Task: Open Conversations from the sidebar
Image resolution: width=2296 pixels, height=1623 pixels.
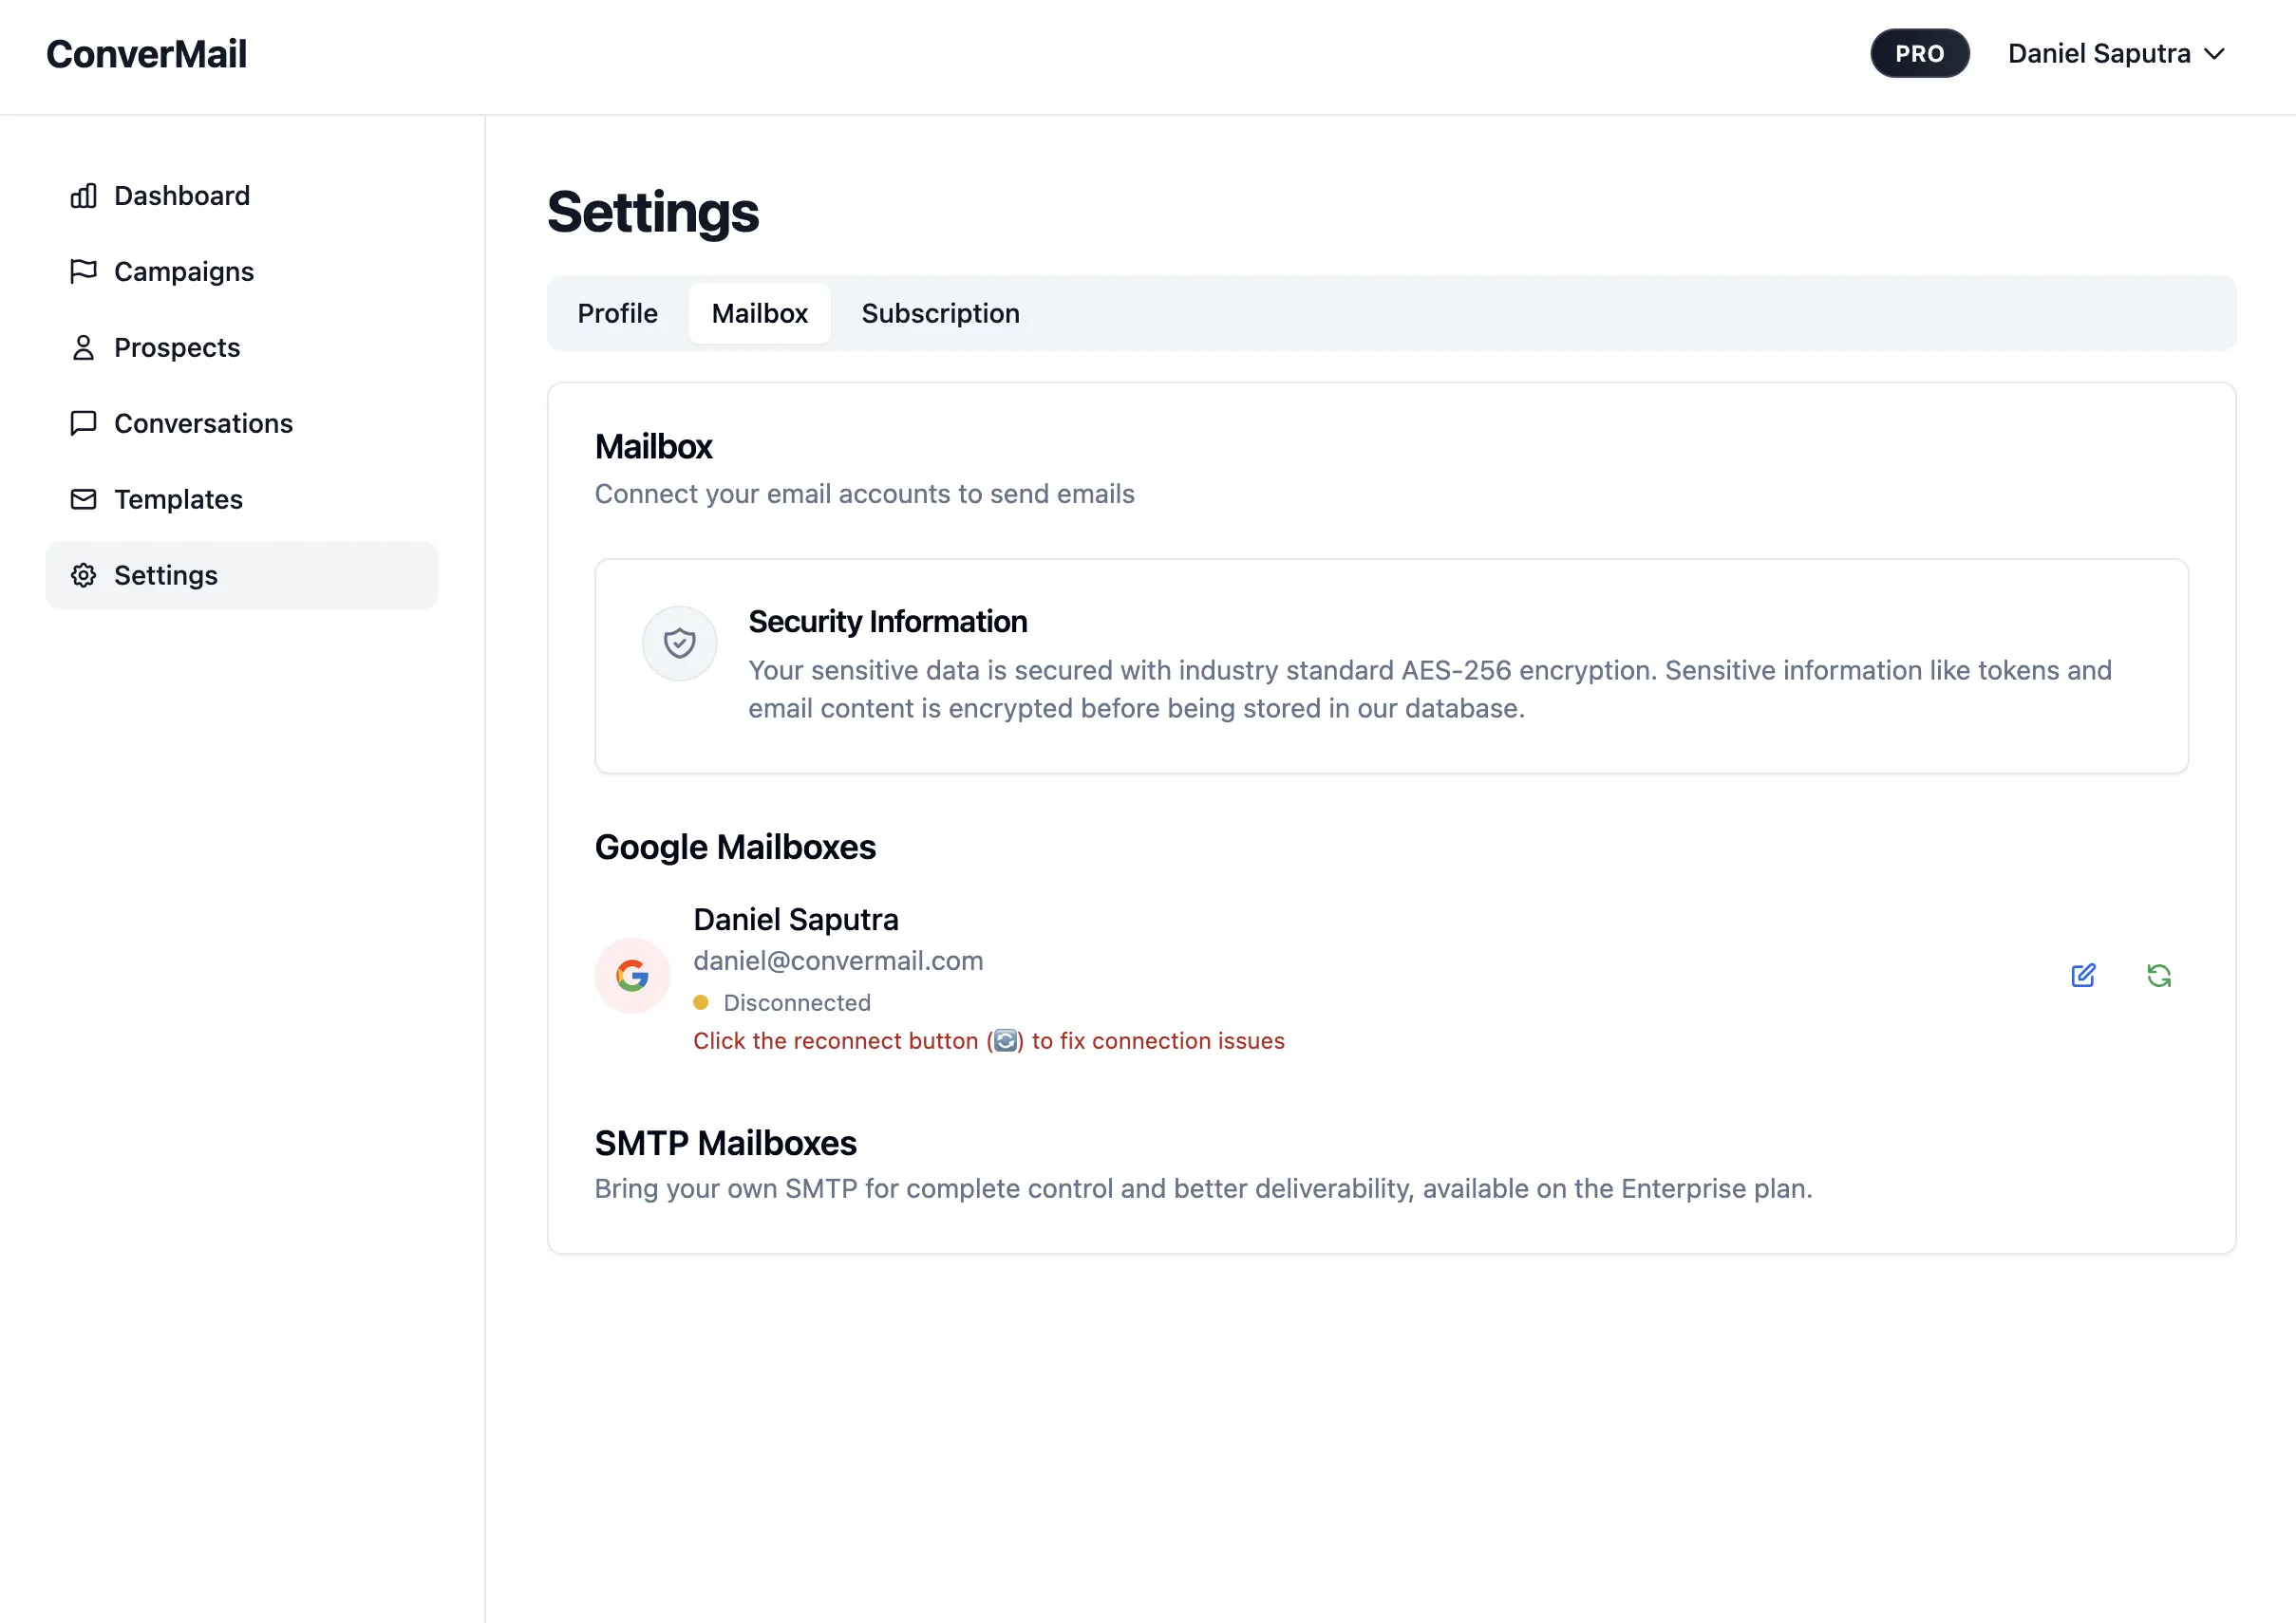Action: point(203,423)
